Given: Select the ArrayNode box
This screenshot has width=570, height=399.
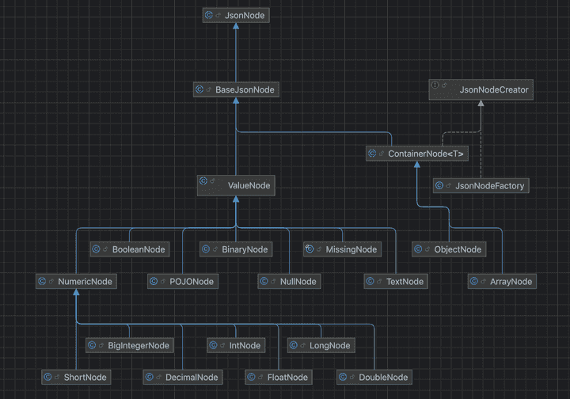Looking at the screenshot, I should tap(502, 281).
